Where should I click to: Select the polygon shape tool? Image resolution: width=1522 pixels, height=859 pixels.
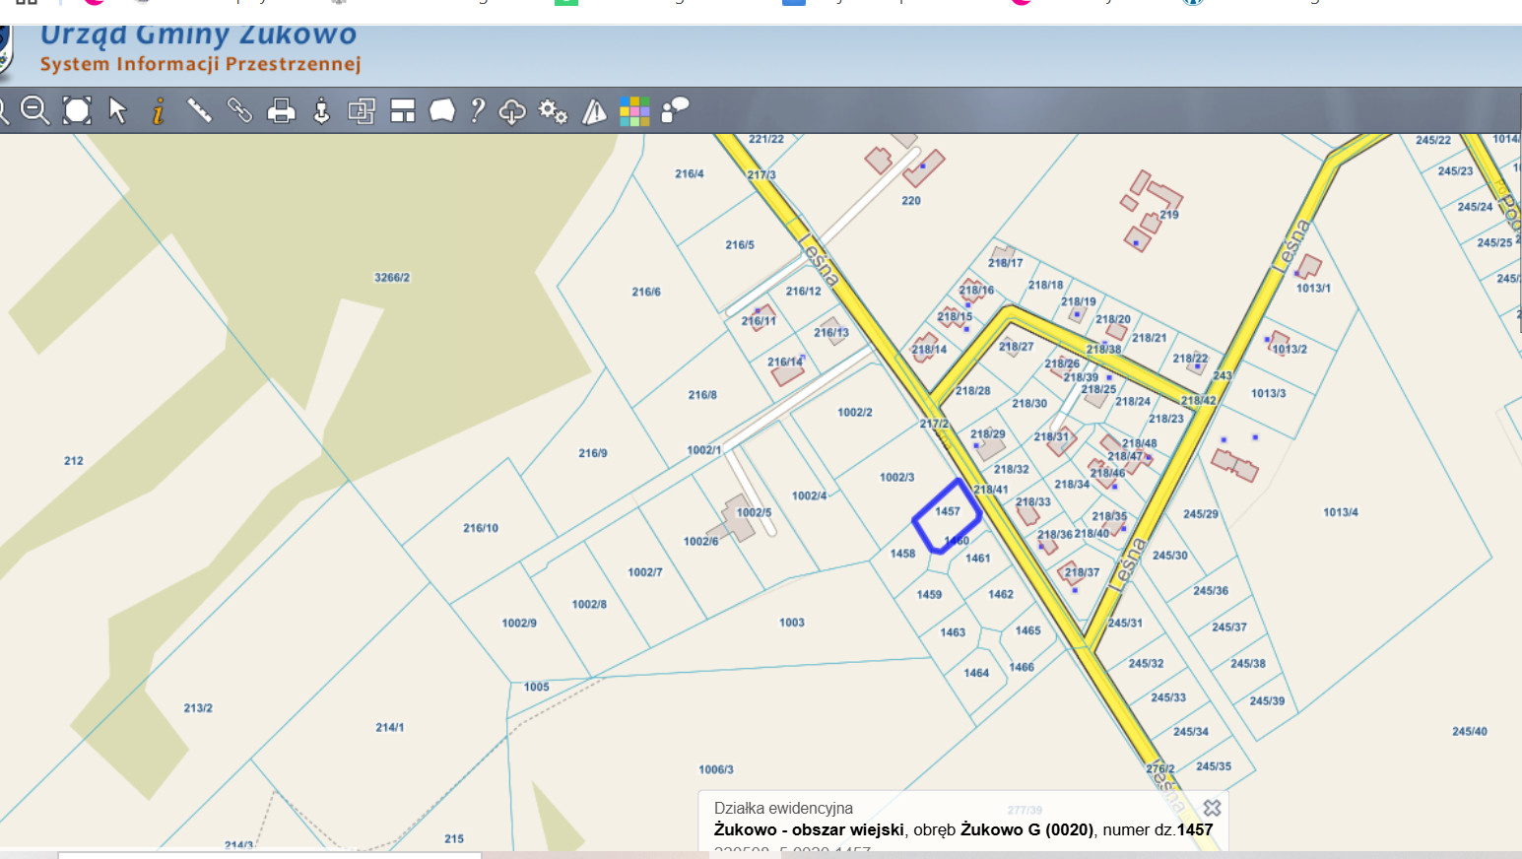coord(442,110)
